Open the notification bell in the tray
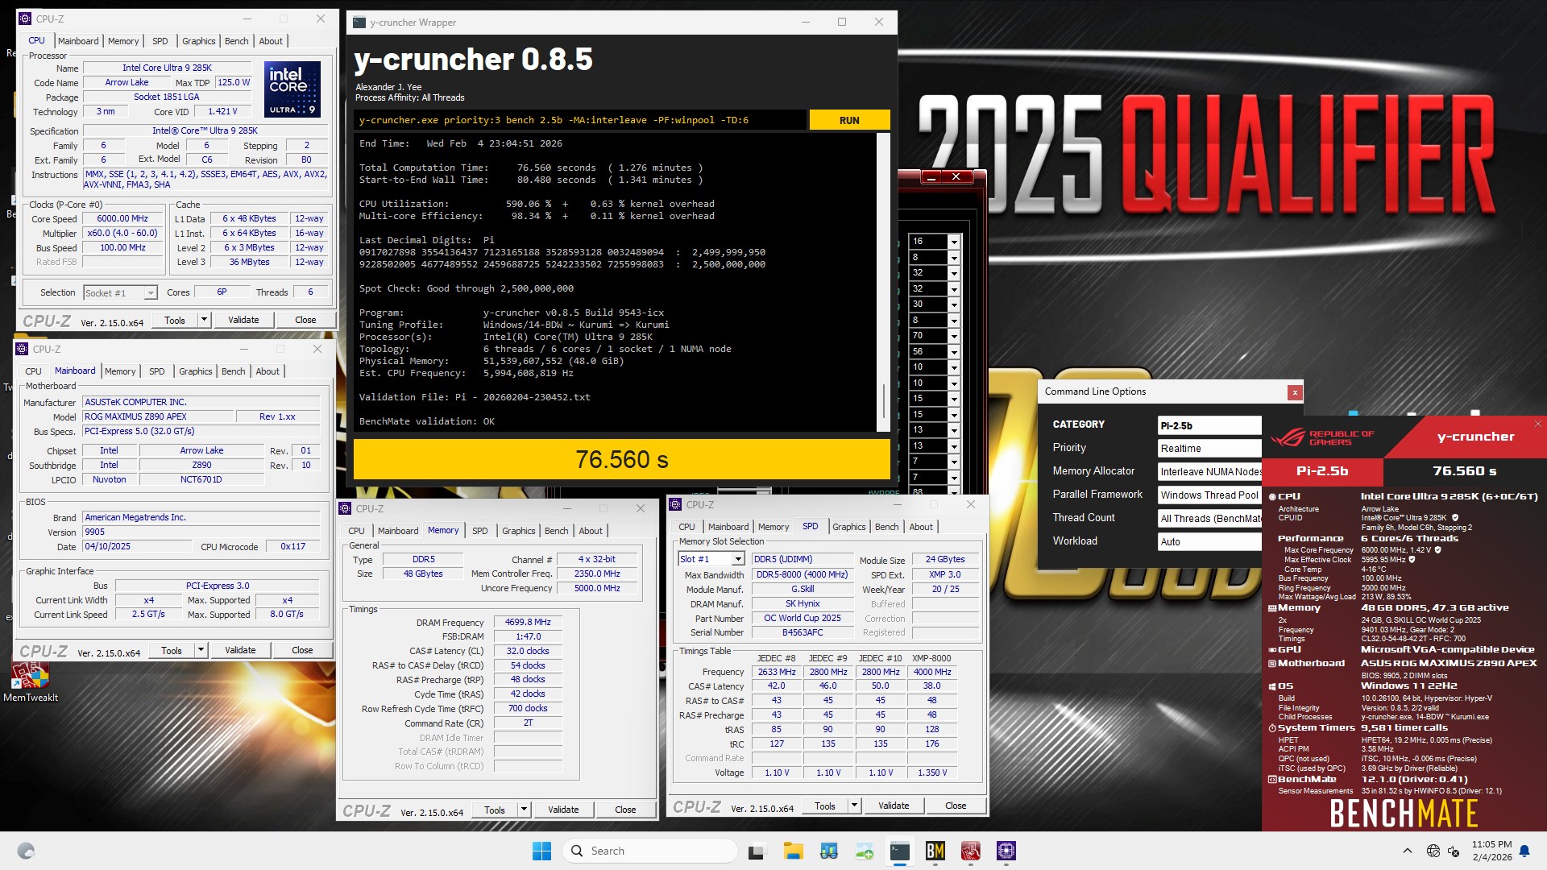1547x870 pixels. [x=1524, y=851]
